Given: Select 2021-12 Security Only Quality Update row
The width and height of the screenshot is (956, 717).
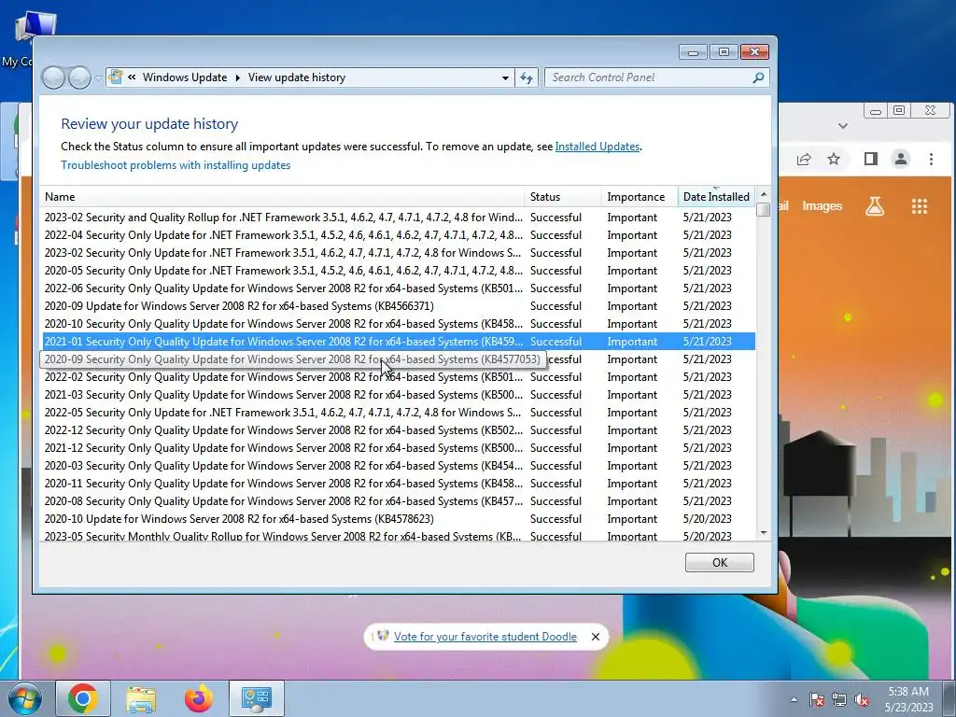Looking at the screenshot, I should coord(399,447).
